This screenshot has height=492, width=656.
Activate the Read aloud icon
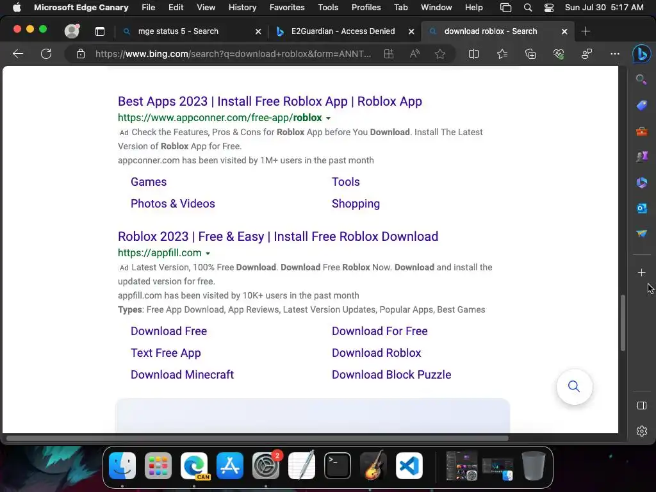(x=414, y=54)
